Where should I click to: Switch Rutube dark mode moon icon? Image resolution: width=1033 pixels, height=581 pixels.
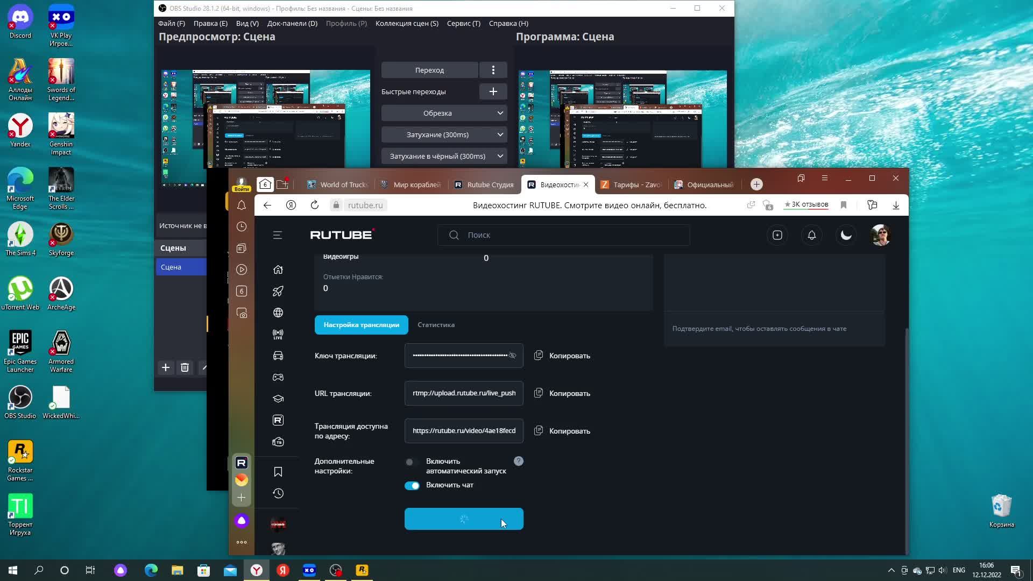point(846,235)
